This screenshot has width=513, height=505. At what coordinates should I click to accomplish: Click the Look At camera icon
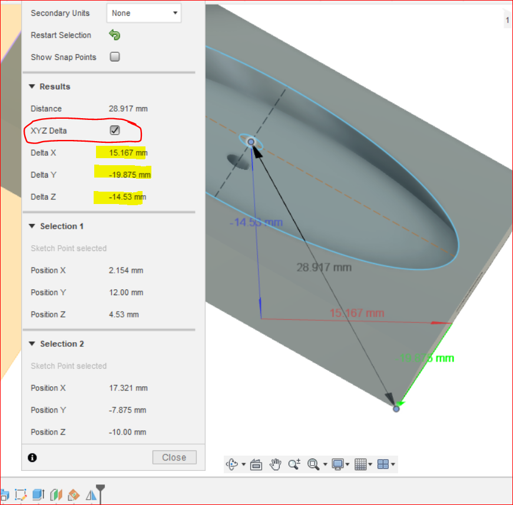pos(256,464)
